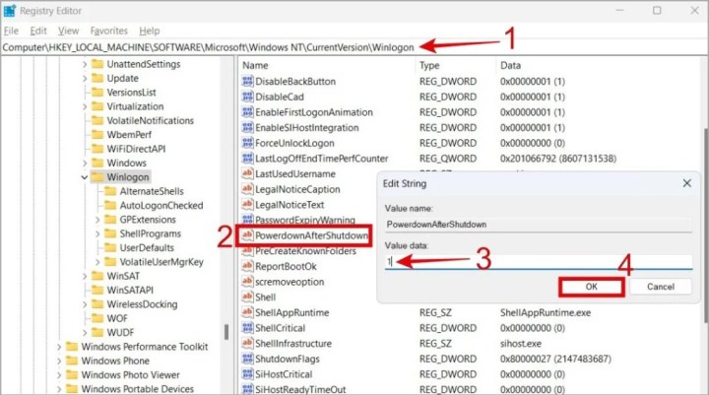The image size is (709, 395).
Task: Select the SiHostReadyTimeOut value
Action: (x=300, y=389)
